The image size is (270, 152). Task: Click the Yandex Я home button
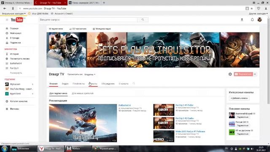13,8
